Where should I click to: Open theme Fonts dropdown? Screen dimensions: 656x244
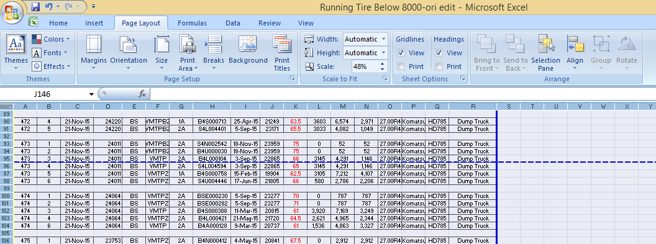(50, 53)
